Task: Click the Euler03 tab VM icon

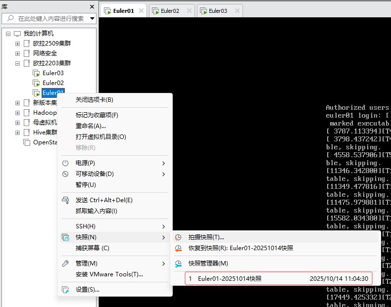Action: pyautogui.click(x=203, y=11)
